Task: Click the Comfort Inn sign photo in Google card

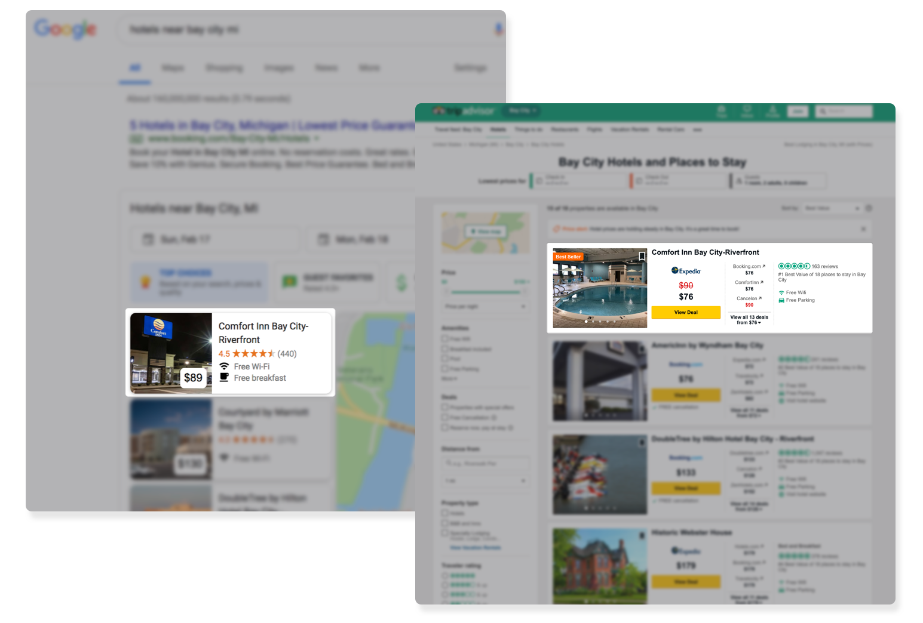Action: [x=171, y=353]
